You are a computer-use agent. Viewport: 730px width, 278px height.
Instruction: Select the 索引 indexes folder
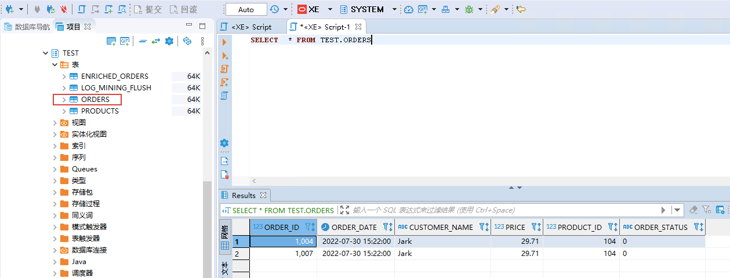point(79,146)
